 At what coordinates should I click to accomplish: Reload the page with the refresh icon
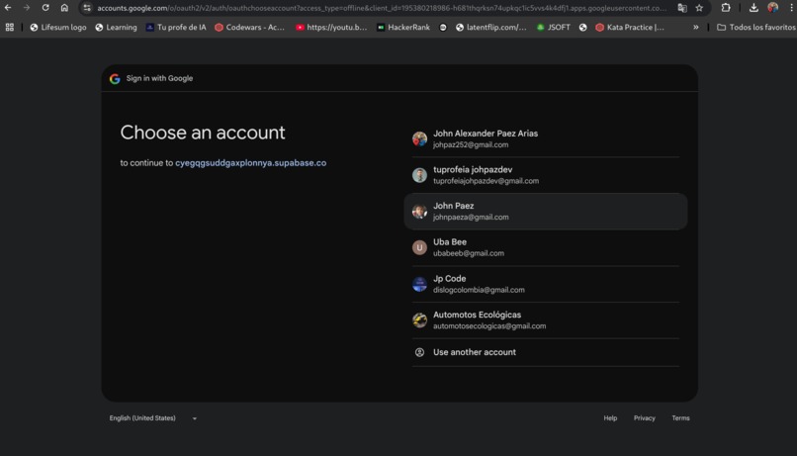[x=45, y=8]
